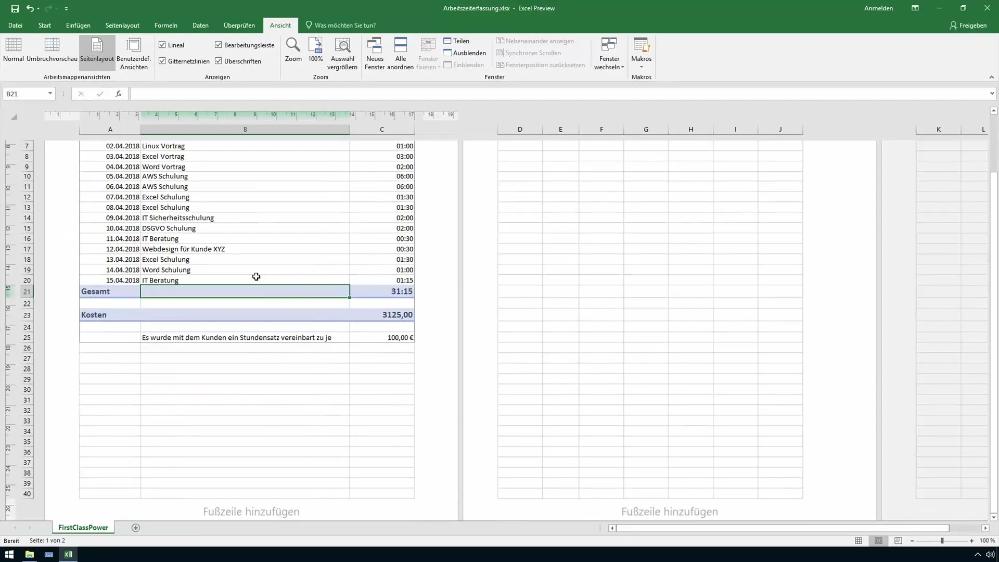This screenshot has height=562, width=999.
Task: Select cell with 3125,00 Kosten value
Action: (x=382, y=315)
